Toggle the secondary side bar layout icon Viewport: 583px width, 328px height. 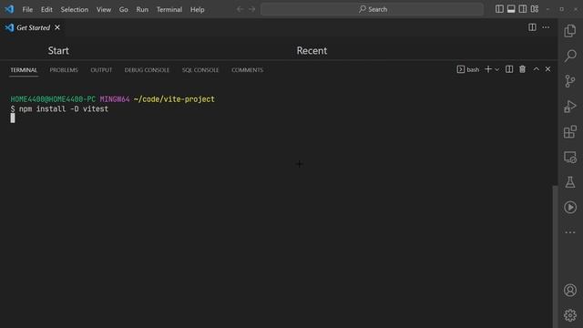coord(522,9)
